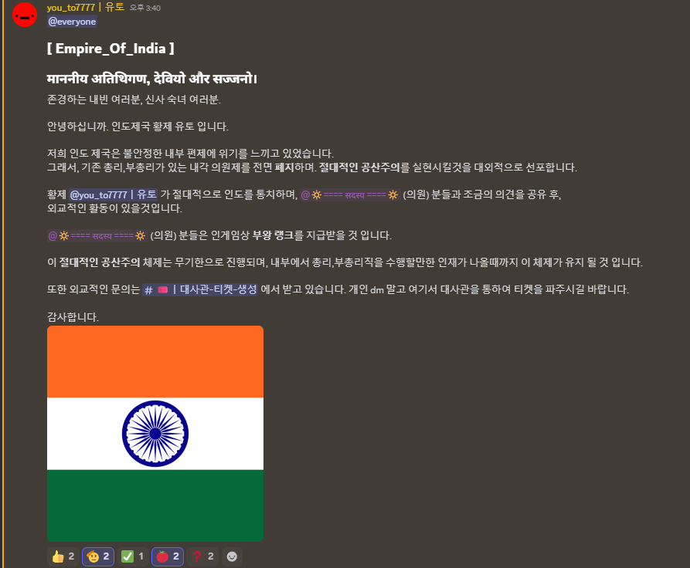This screenshot has width=690, height=568.
Task: Toggle the thumbs-up reaction
Action: pos(63,556)
